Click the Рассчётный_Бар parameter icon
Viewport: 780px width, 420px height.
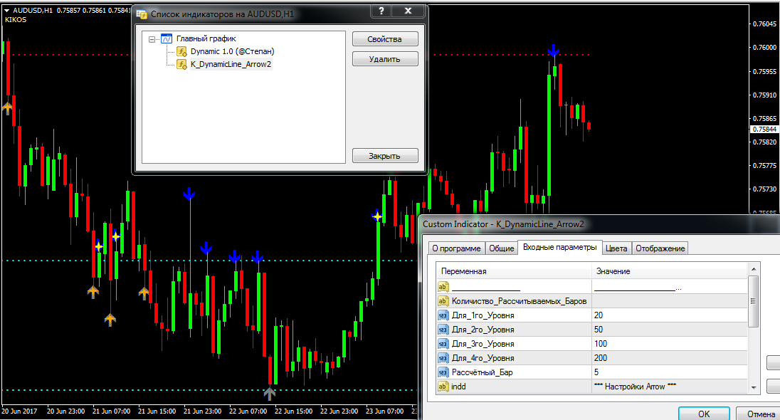(443, 372)
